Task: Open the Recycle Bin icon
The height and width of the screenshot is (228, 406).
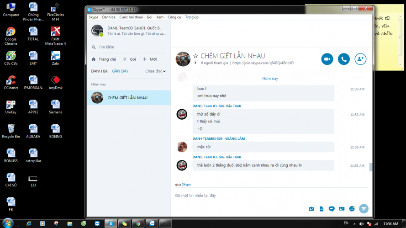Action: tap(11, 131)
